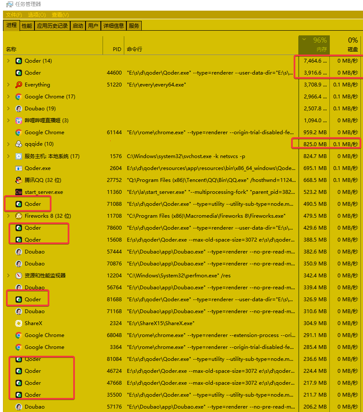The width and height of the screenshot is (363, 412).
Task: Click Qoder icon for PID 71088
Action: [x=19, y=204]
